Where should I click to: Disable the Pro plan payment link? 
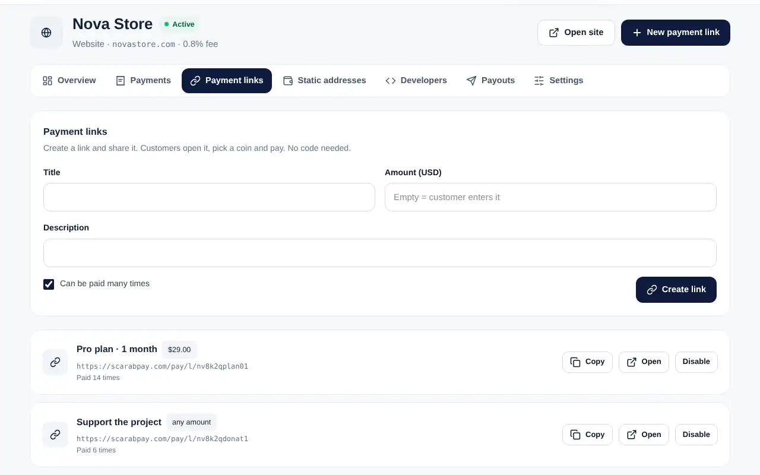coord(696,362)
